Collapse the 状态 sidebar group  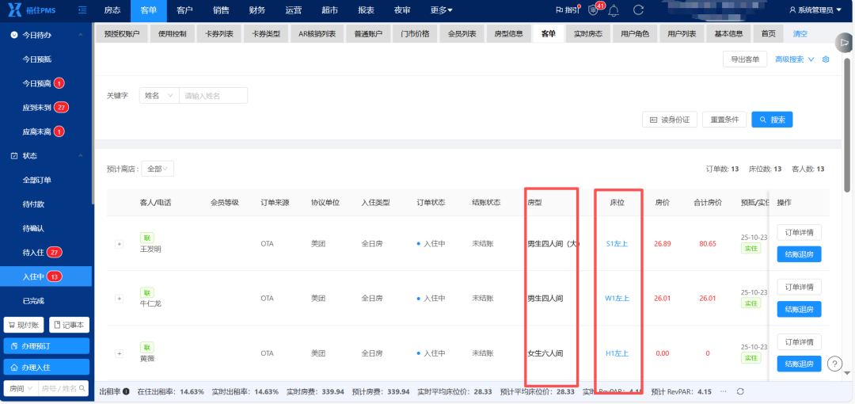81,156
